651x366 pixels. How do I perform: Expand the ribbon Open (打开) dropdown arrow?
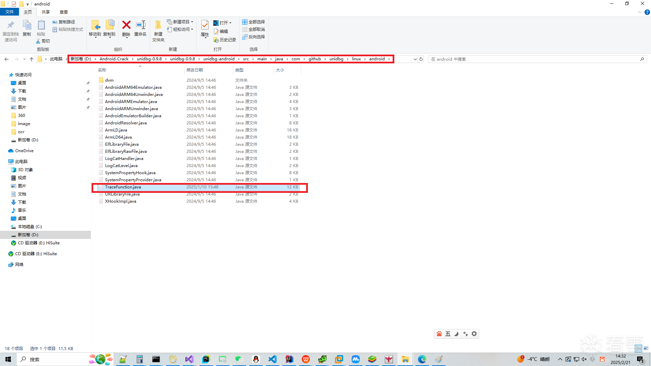point(231,23)
